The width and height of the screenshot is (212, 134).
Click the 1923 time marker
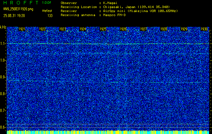tap(63, 29)
